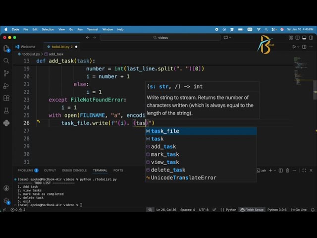Choose view_task from autocomplete list
This screenshot has height=238, width=317.
pyautogui.click(x=201, y=162)
